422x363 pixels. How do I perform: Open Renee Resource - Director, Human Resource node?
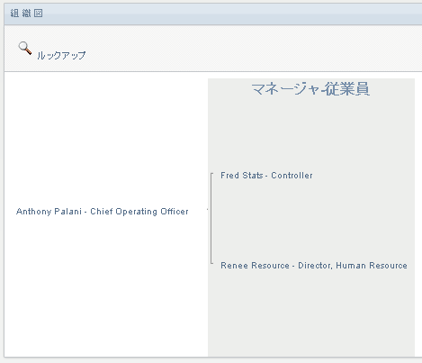coord(314,266)
